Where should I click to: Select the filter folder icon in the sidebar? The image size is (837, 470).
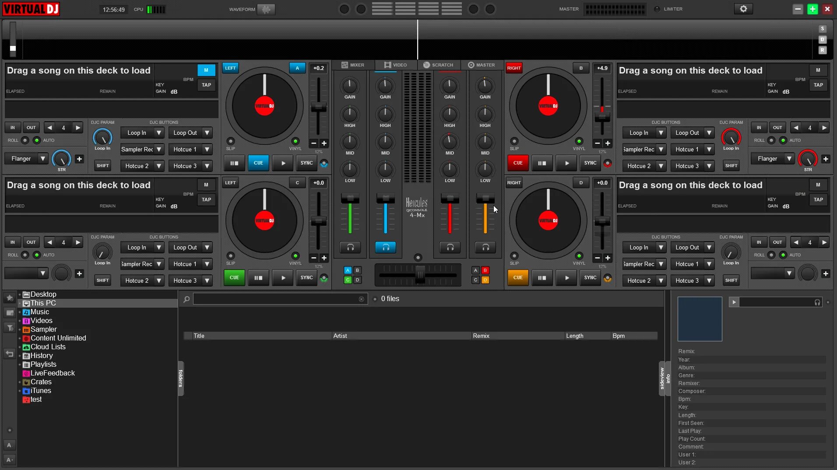tap(9, 328)
